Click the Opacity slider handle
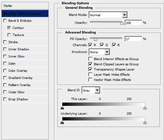The height and width of the screenshot is (140, 164). [x=122, y=23]
